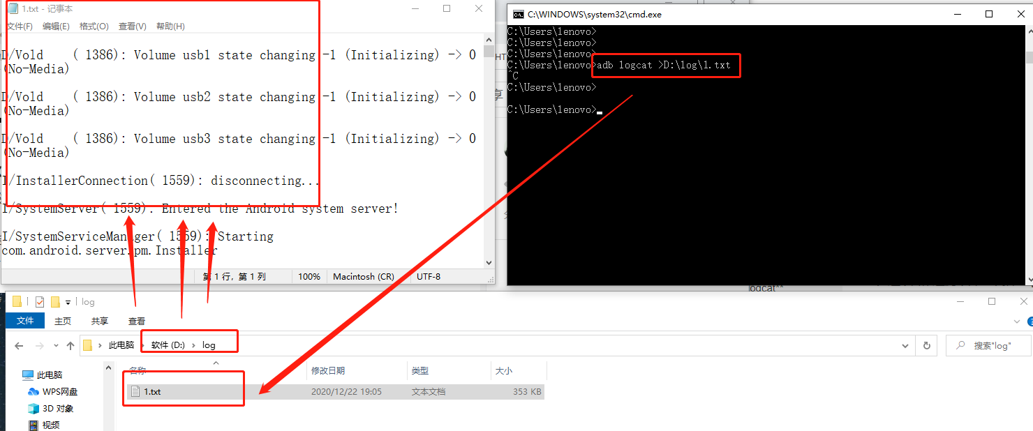Click the address bar folder icon
Screen dimensions: 1033x431
(88, 345)
